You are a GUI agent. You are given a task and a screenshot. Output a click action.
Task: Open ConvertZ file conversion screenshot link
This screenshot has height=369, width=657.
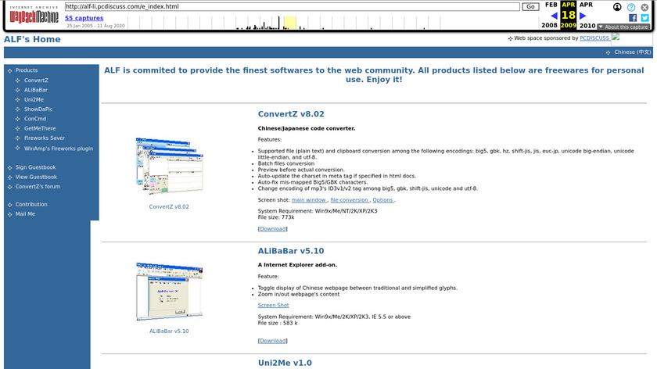pyautogui.click(x=350, y=200)
